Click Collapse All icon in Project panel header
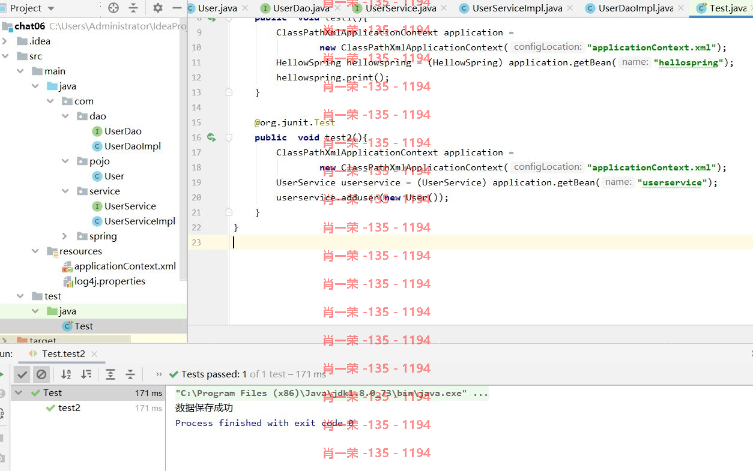753x471 pixels. [x=133, y=8]
